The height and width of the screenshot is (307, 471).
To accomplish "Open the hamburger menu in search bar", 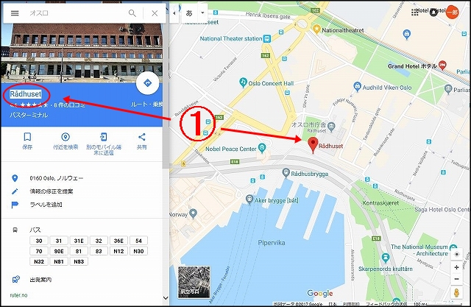I will [15, 13].
